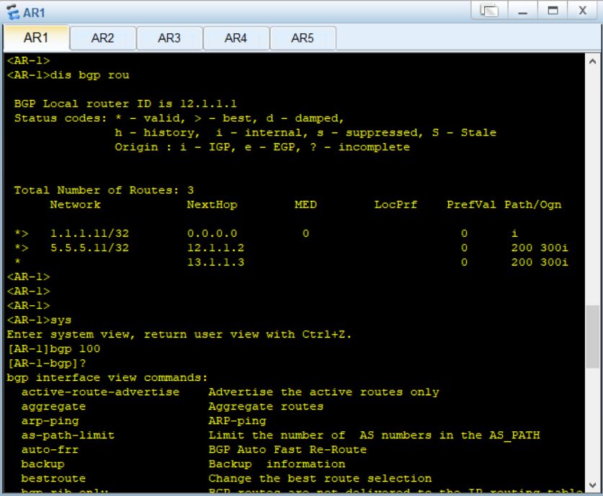Select the AR4 tab
The height and width of the screenshot is (496, 603).
pos(236,38)
